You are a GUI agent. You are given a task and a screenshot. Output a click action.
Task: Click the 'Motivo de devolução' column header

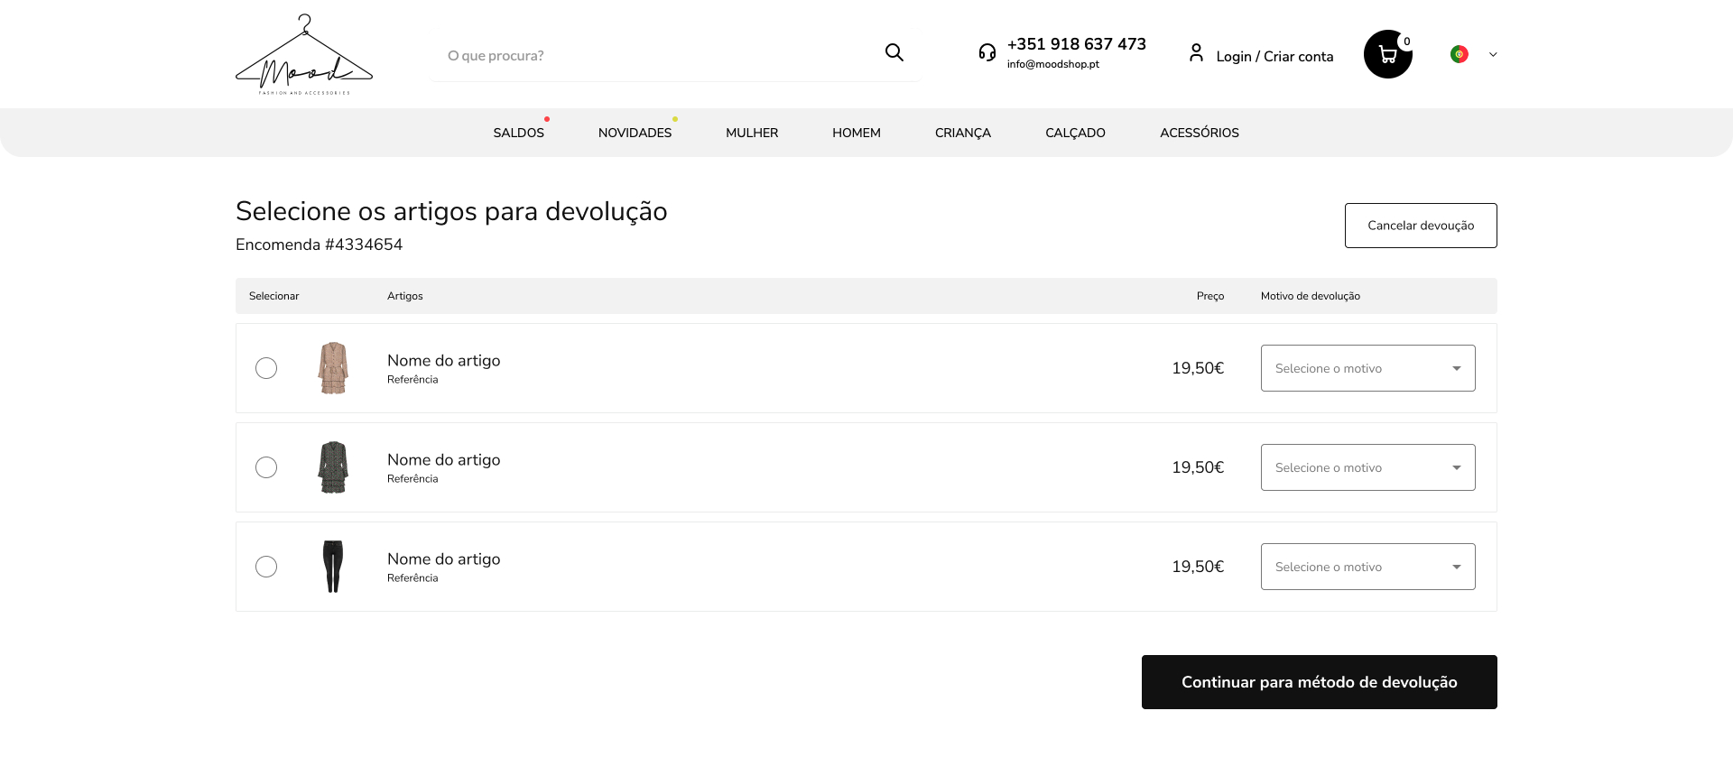[x=1311, y=296]
